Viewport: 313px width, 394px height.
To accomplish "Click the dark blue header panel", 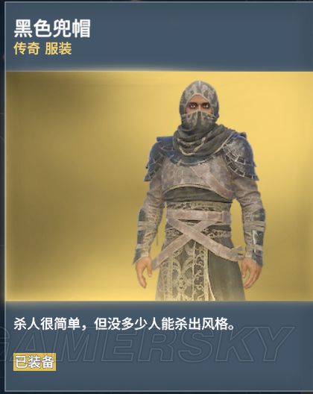I will (x=159, y=37).
